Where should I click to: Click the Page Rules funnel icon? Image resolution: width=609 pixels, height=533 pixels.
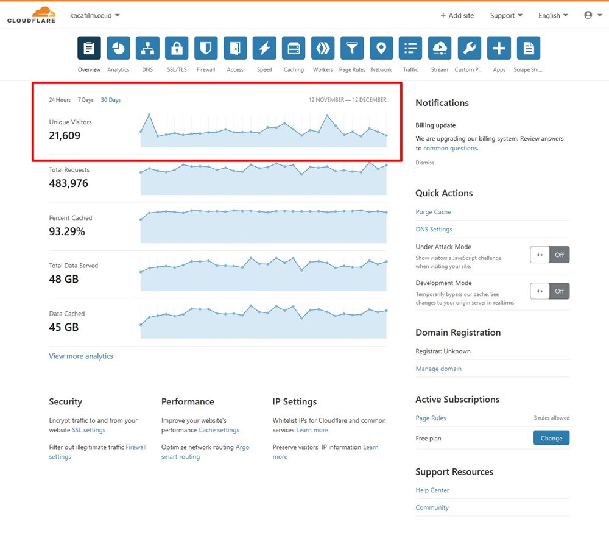tap(351, 48)
